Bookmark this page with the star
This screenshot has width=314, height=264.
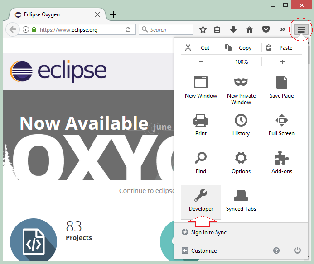point(203,29)
